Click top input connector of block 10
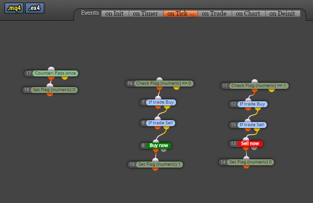 click(x=155, y=160)
